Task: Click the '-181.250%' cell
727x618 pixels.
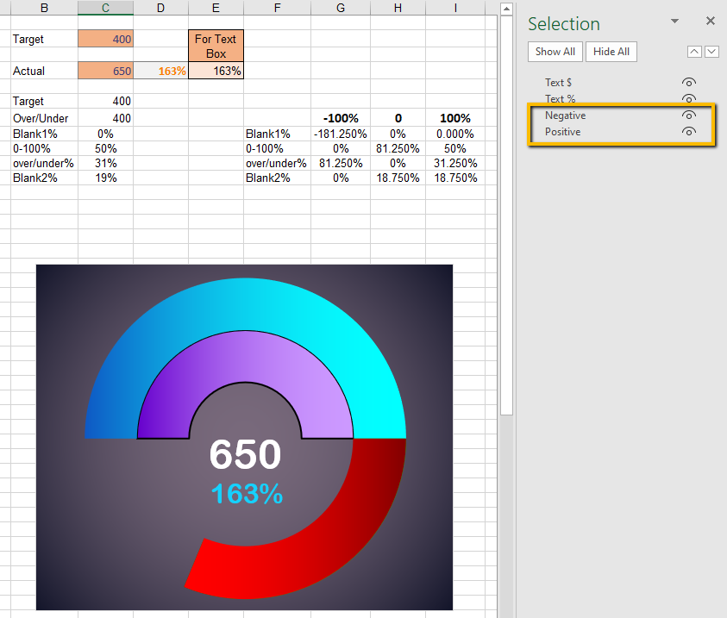Action: 341,134
